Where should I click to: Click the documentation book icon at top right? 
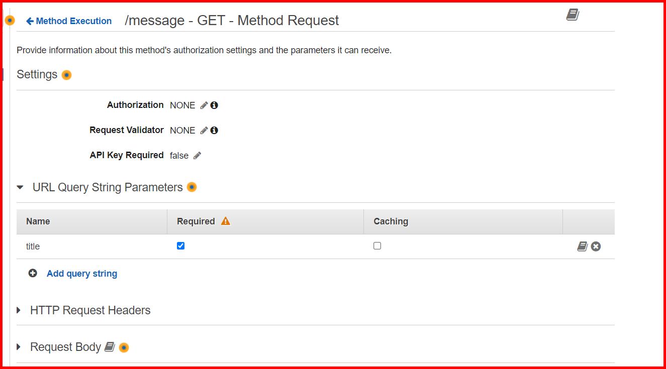573,15
